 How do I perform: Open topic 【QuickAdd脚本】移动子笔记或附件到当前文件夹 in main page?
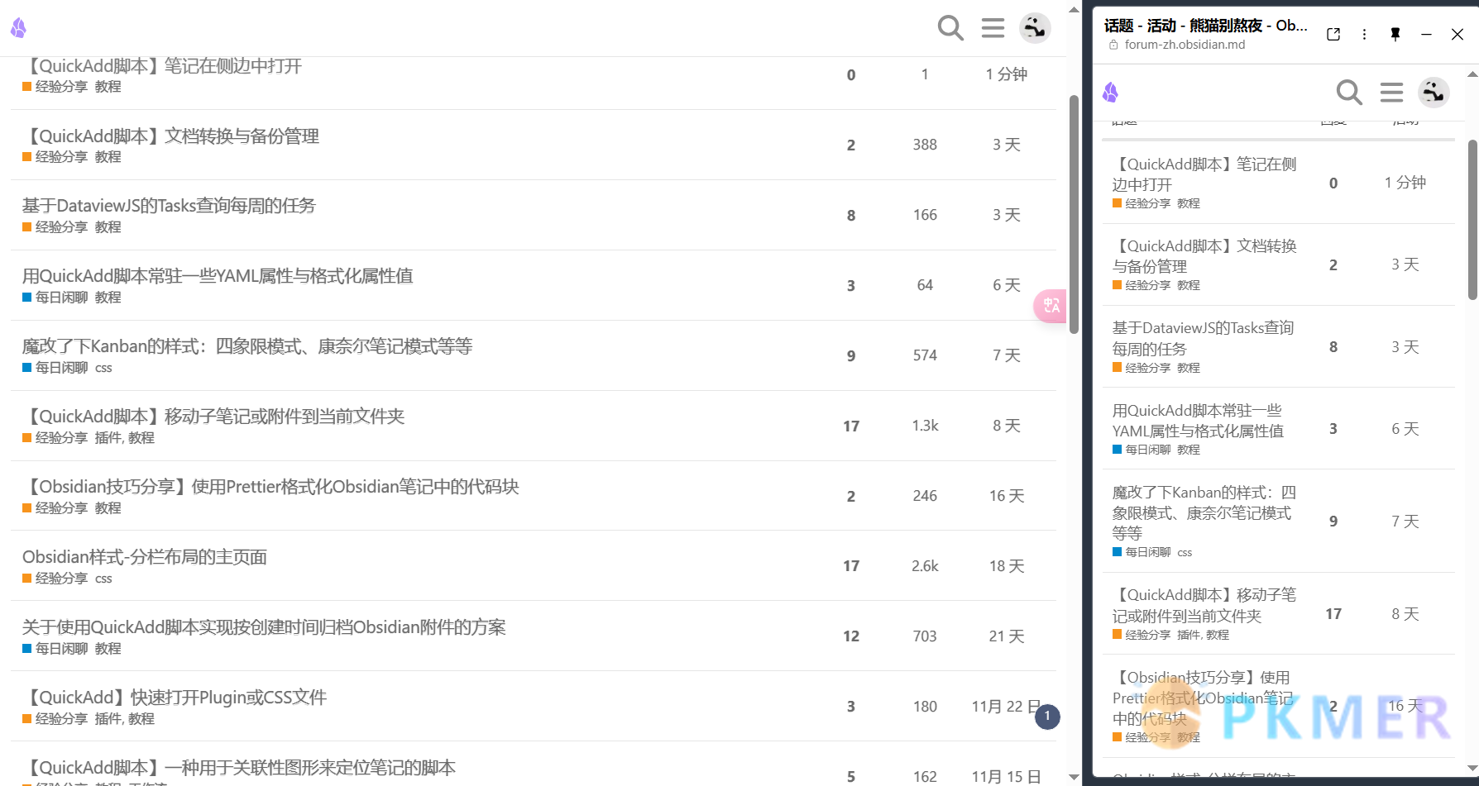(x=213, y=417)
